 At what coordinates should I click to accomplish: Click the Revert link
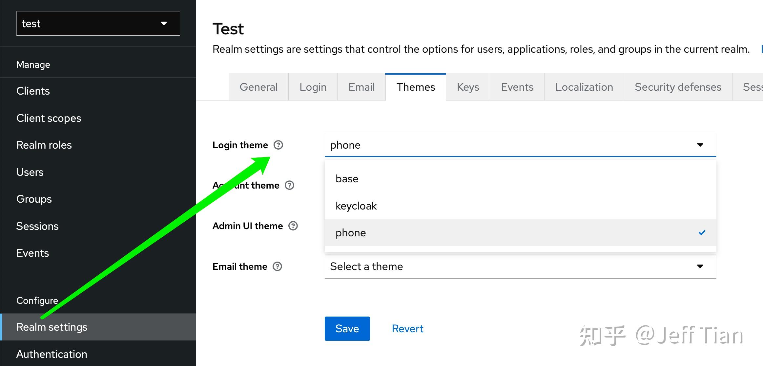407,329
